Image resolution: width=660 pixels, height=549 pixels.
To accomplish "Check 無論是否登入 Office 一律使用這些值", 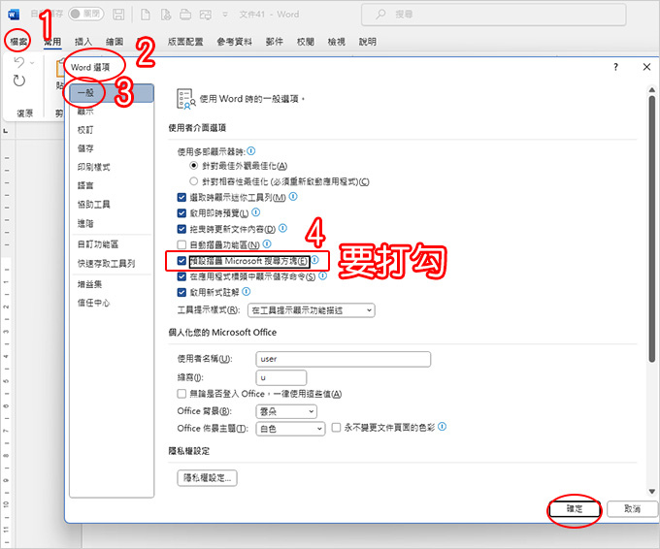I will pyautogui.click(x=181, y=394).
